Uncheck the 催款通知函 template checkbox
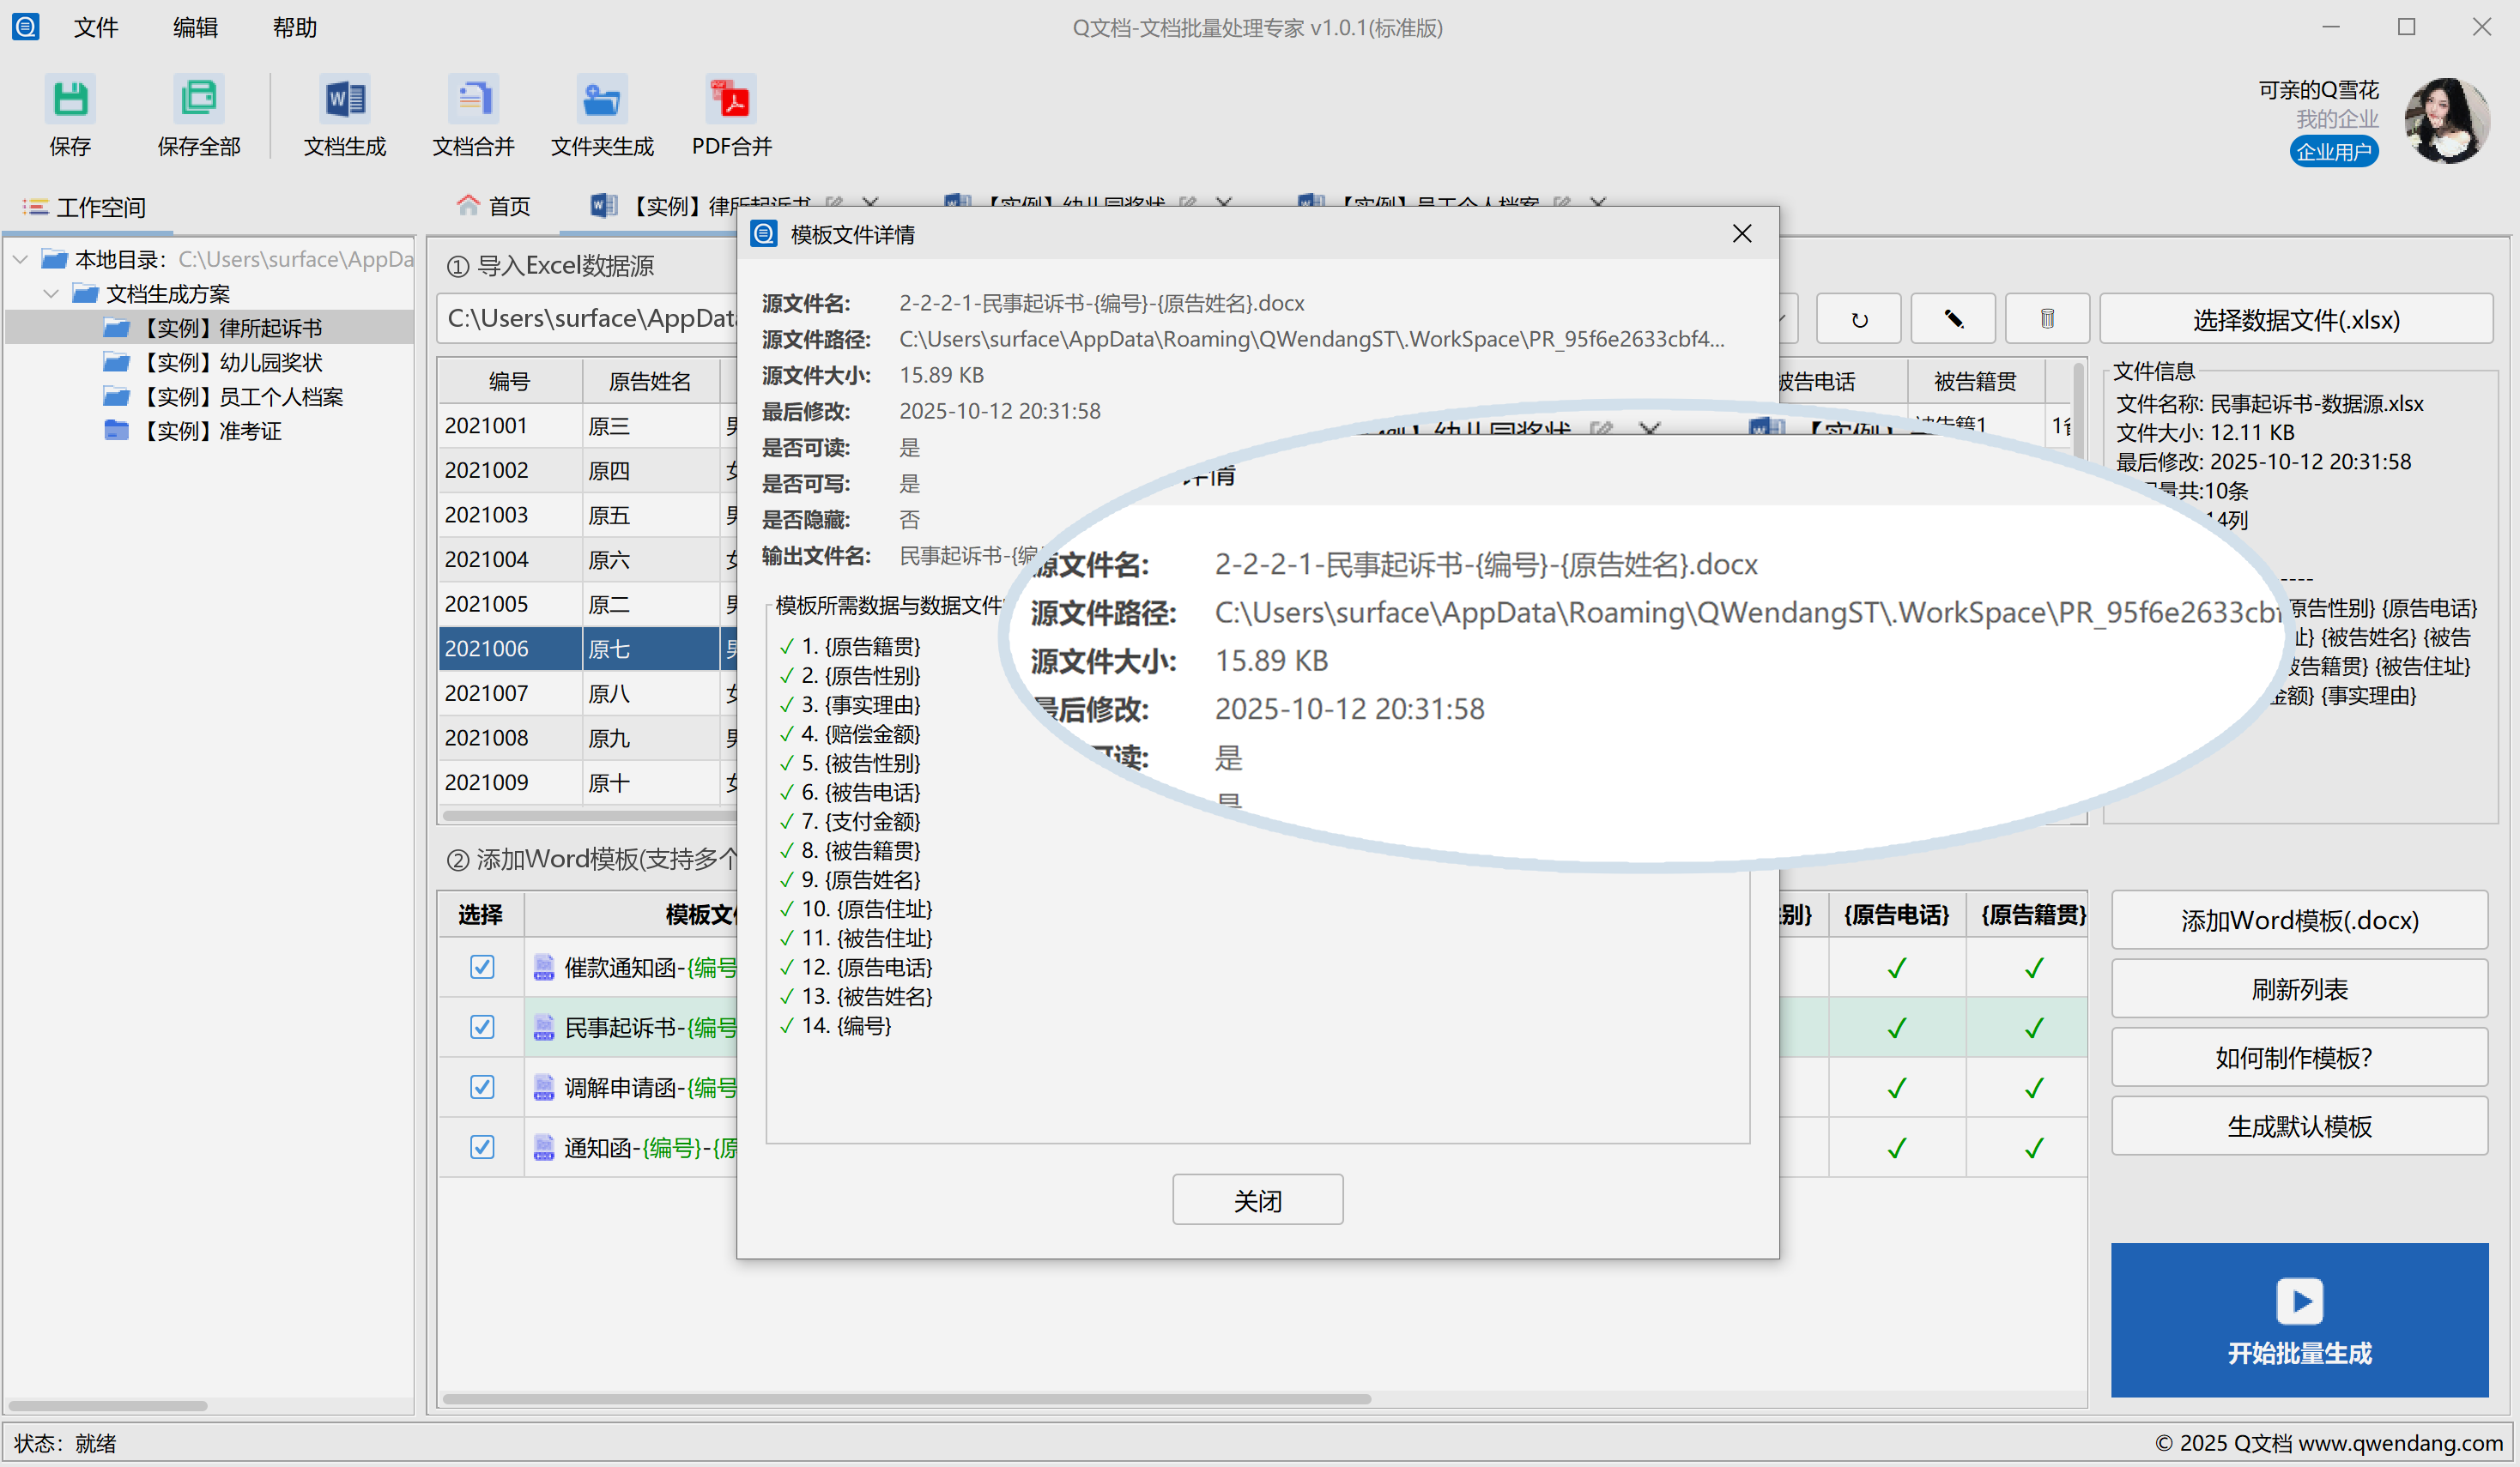Viewport: 2520px width, 1467px height. pyautogui.click(x=482, y=968)
